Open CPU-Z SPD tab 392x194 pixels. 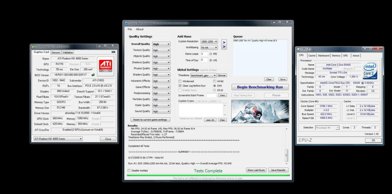tap(345, 56)
